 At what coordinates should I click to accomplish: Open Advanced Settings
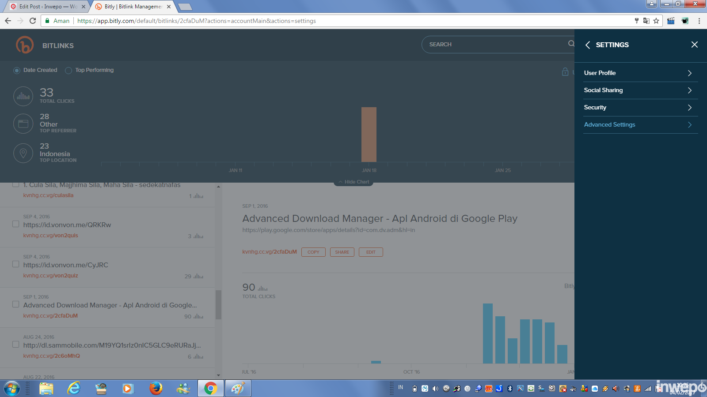click(641, 125)
